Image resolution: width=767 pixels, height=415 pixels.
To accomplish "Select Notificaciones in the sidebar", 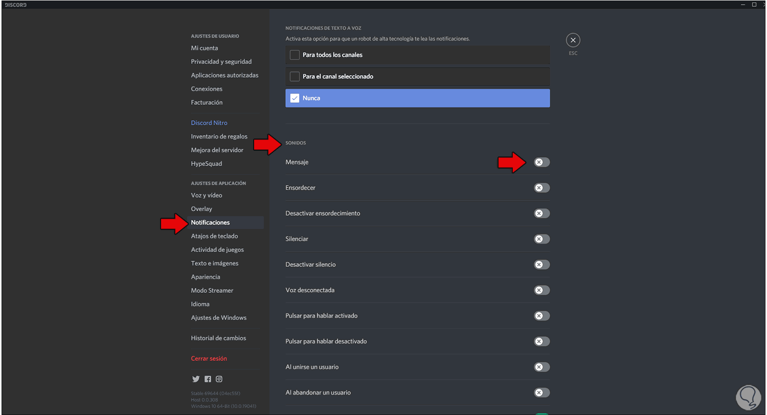I will (x=210, y=222).
